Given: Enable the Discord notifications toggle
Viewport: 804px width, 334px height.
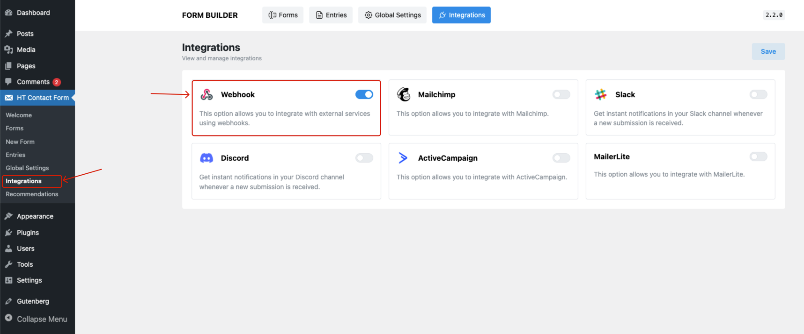Looking at the screenshot, I should (x=364, y=158).
